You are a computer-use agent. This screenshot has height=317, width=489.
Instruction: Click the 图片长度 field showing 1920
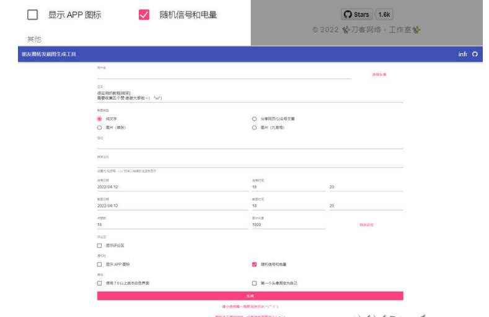tap(288, 225)
